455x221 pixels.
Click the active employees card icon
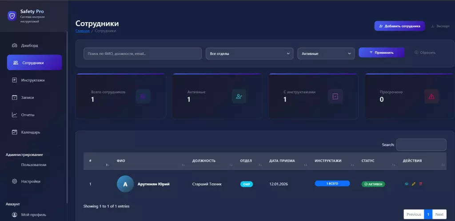point(239,97)
